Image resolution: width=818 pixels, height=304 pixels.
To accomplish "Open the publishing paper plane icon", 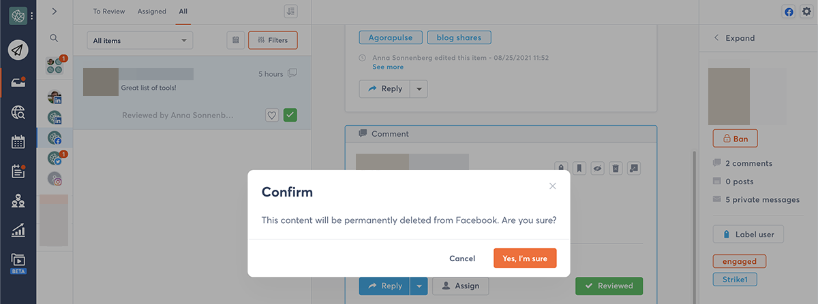I will point(18,50).
